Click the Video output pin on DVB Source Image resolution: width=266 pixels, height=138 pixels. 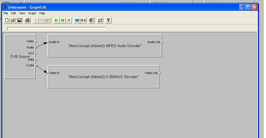36,41
